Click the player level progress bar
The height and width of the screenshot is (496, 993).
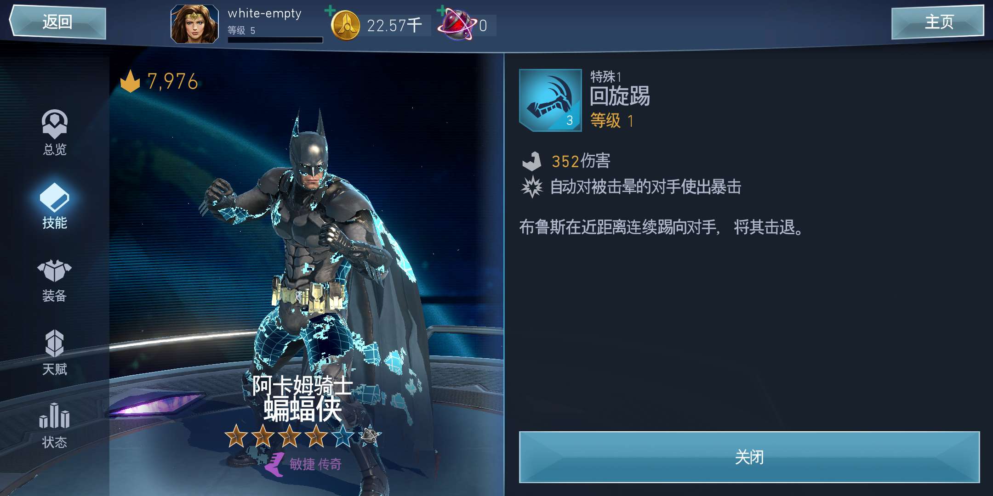(275, 40)
